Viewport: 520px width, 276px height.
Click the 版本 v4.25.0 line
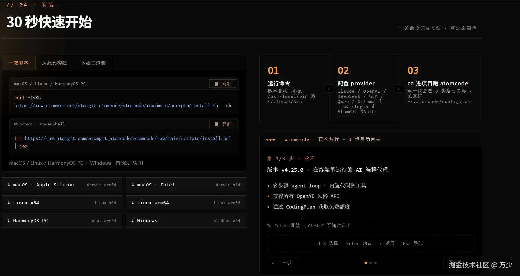click(327, 170)
